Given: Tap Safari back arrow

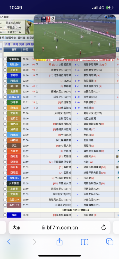Looking at the screenshot, I should 9,242.
